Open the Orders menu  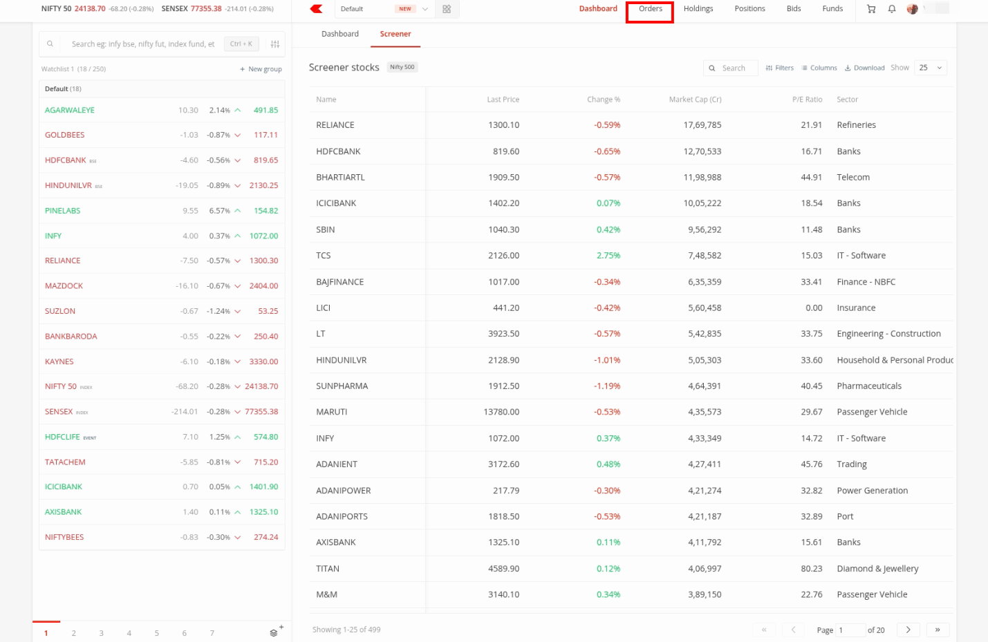pos(650,9)
